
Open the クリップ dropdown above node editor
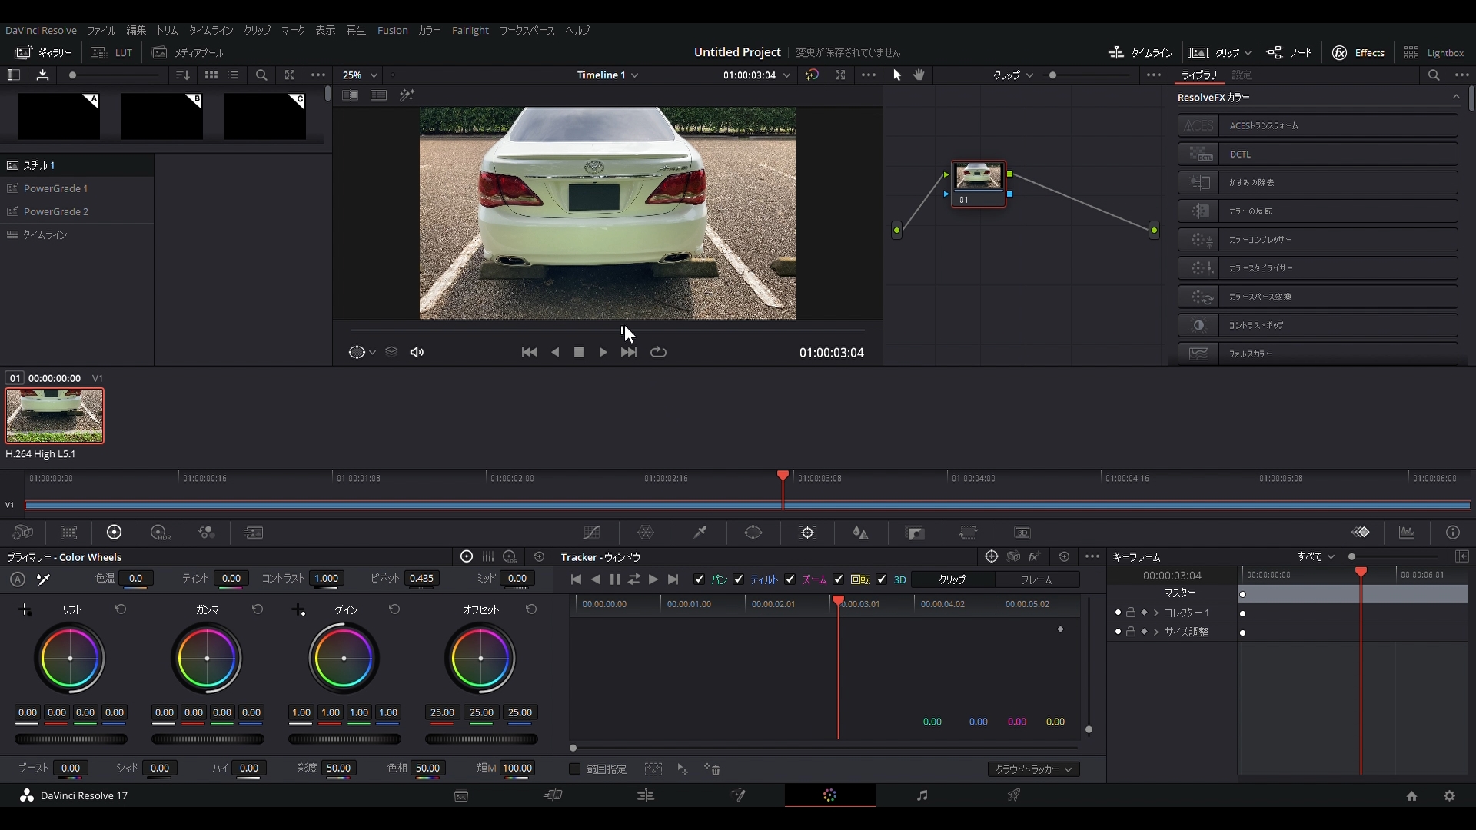(1013, 75)
